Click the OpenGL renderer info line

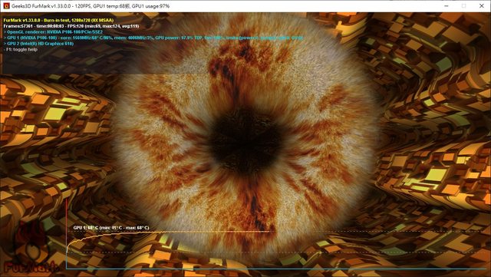53,32
